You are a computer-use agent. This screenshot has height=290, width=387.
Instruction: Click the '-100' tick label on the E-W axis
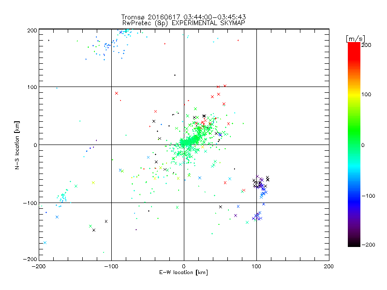(x=111, y=266)
